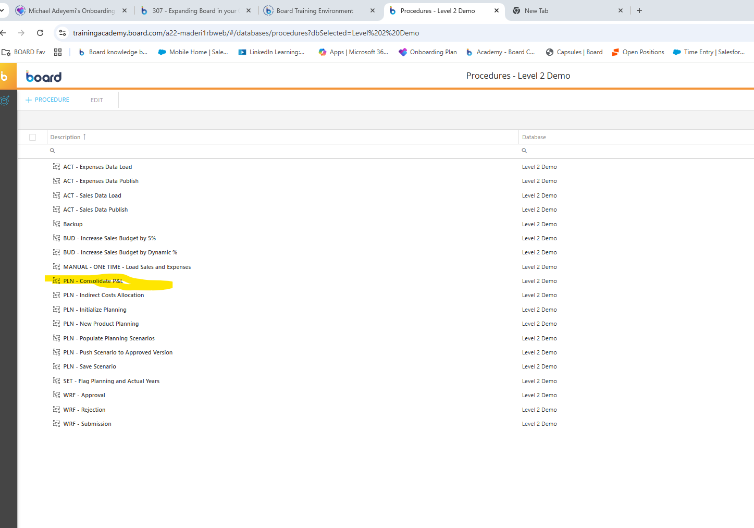Reload the page with browser refresh icon

coord(40,33)
